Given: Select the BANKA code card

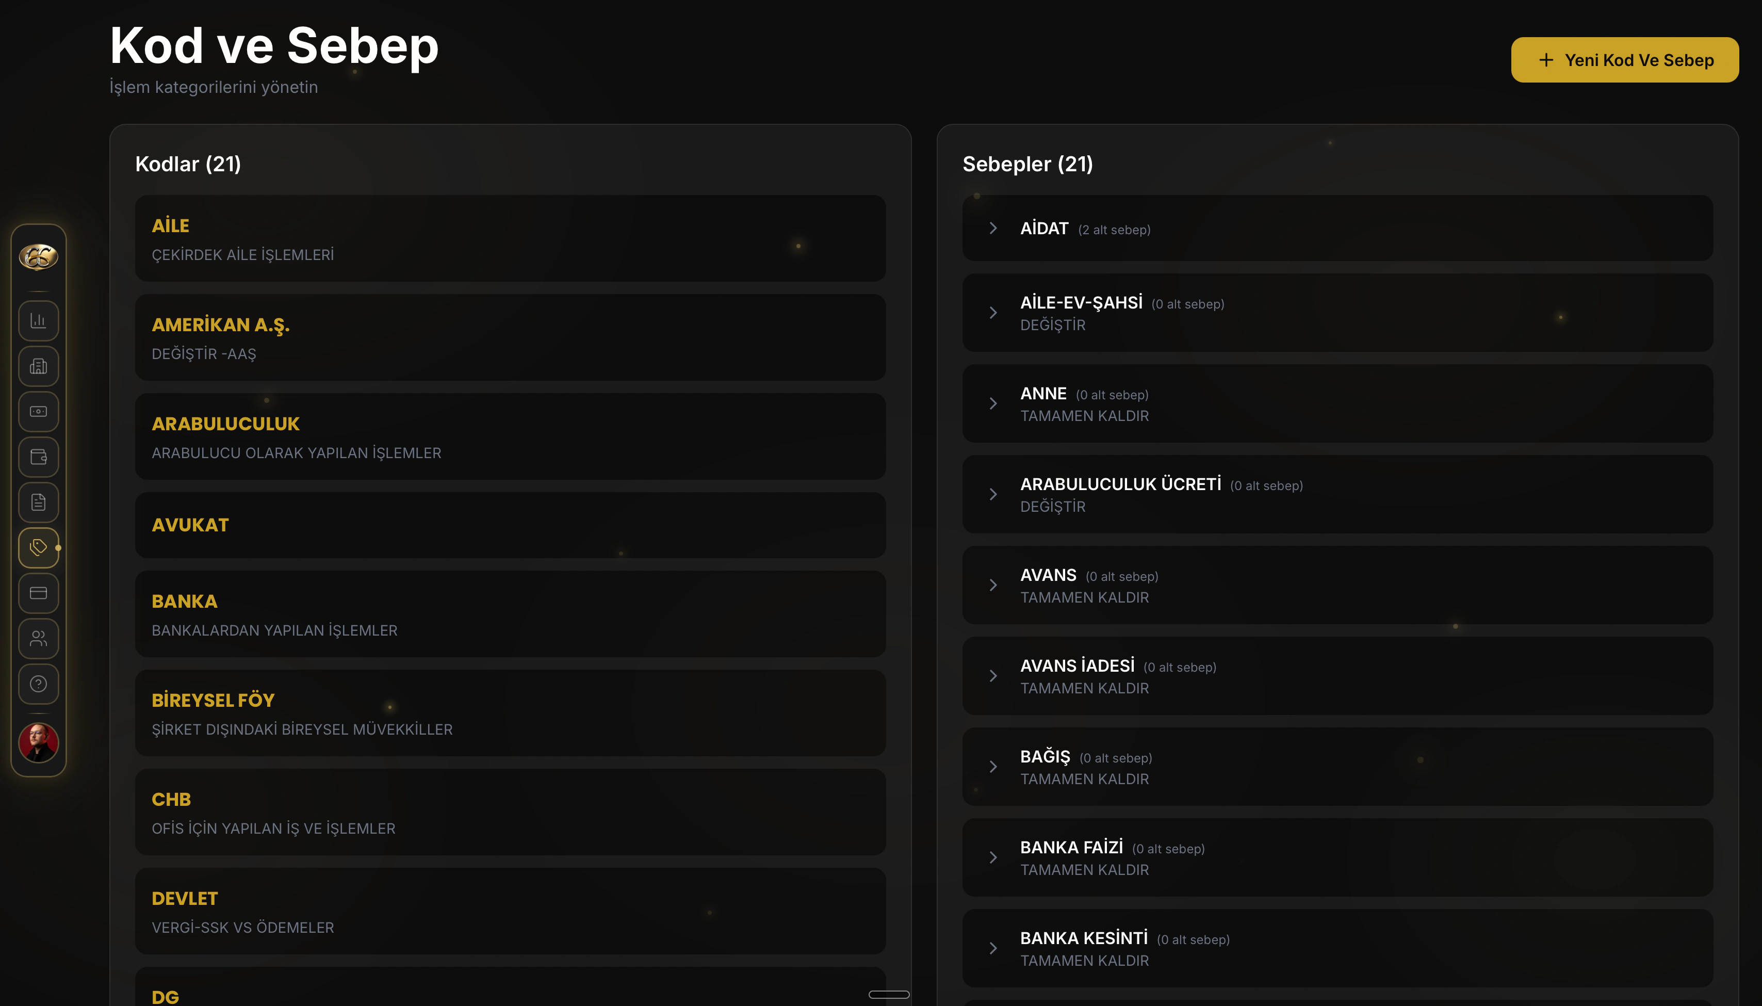Looking at the screenshot, I should pyautogui.click(x=511, y=613).
